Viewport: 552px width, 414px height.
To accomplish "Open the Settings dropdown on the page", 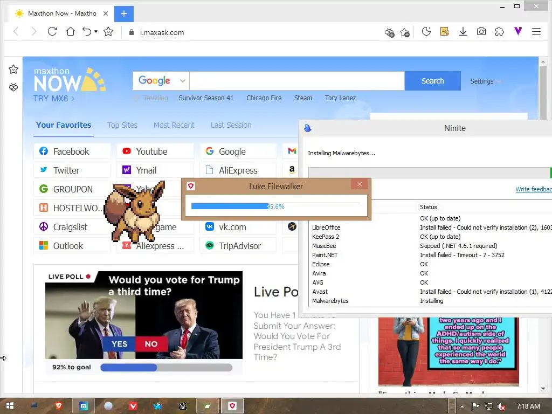I will pyautogui.click(x=485, y=81).
